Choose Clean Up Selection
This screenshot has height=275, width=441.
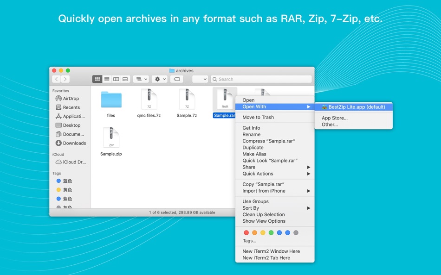click(x=275, y=214)
